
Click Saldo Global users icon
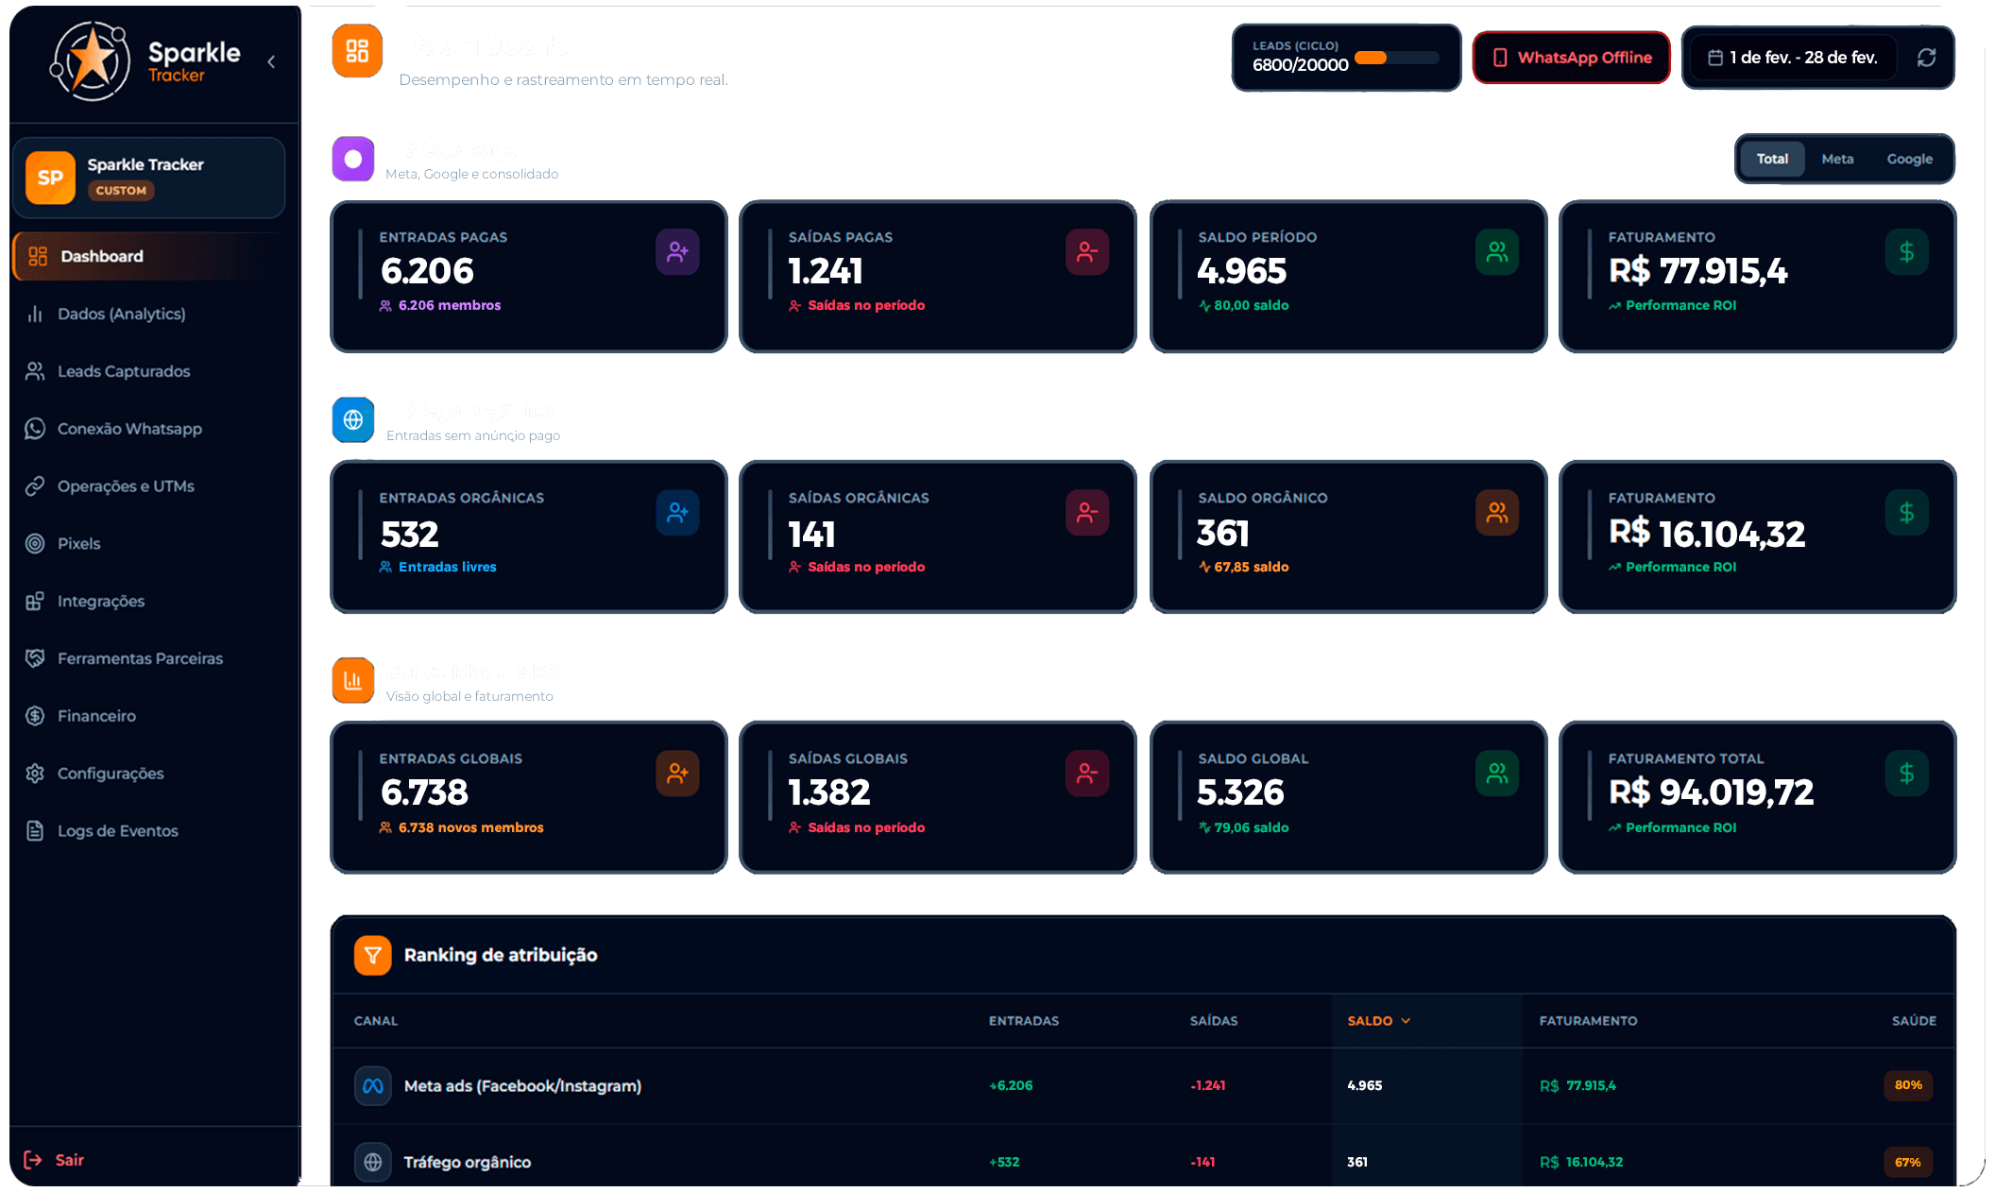pyautogui.click(x=1497, y=774)
